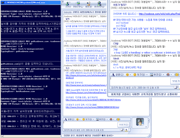This screenshot has width=180, height=138.
Task: Expand the emoticon dropdown arrow in the back chat window
Action: [80, 120]
